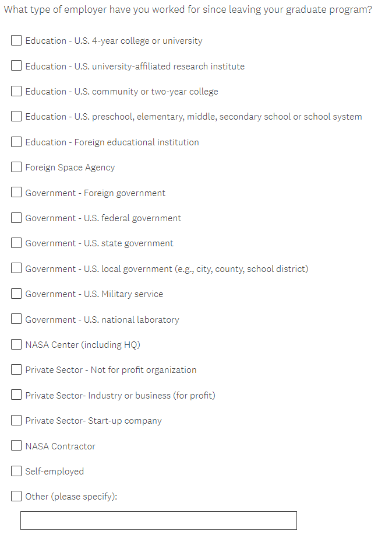Tick the U.S. Military service checkbox
This screenshot has height=534, width=378.
tap(17, 294)
